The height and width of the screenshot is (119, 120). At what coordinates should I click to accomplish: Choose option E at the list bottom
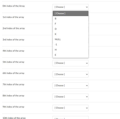[x=71, y=55]
